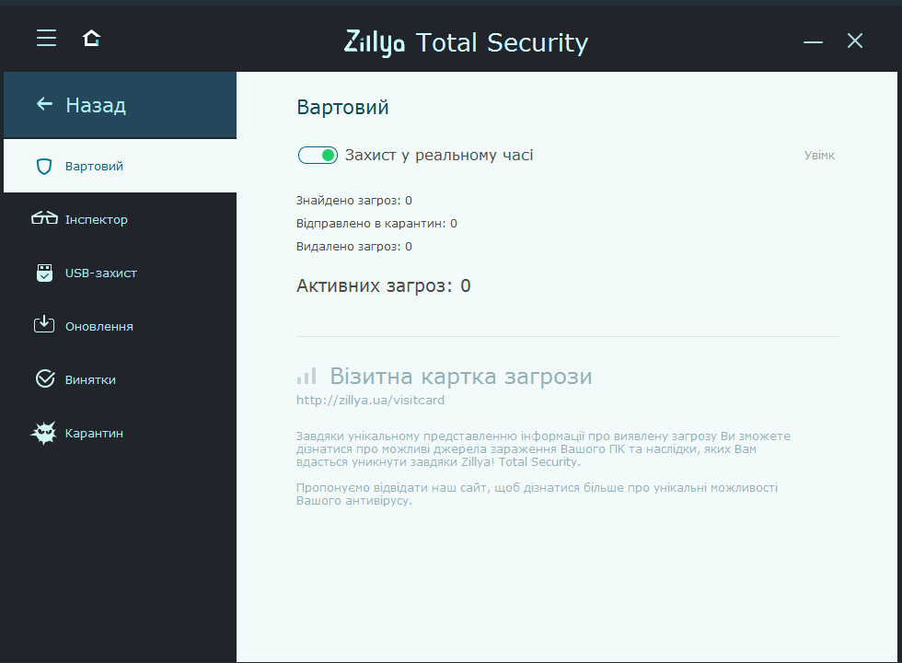The height and width of the screenshot is (663, 902).
Task: Select the Інспектор menu label
Action: coord(96,219)
